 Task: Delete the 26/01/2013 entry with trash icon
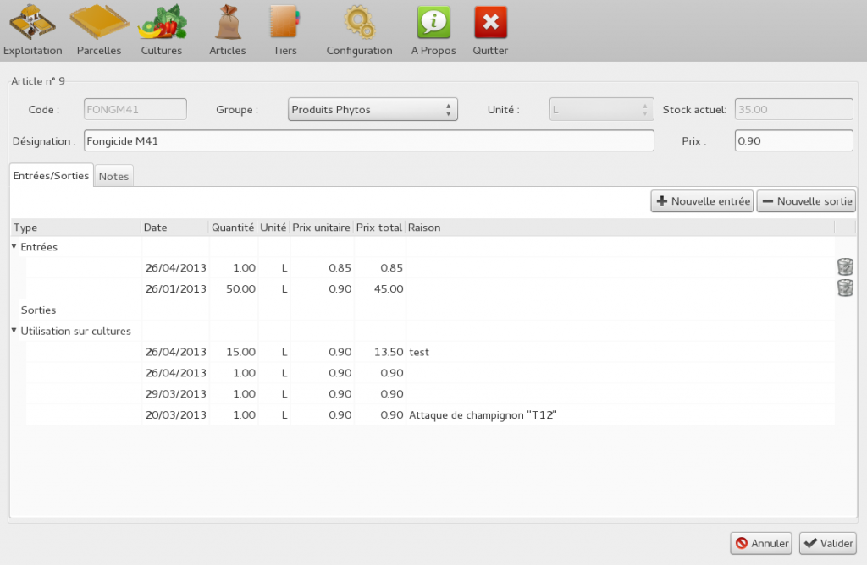(845, 288)
